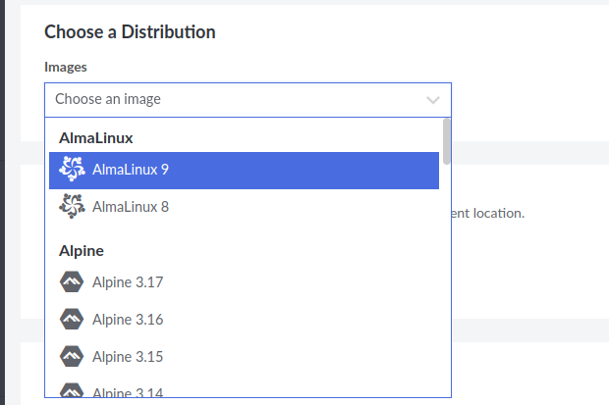Click the Alpine group header
609x405 pixels.
[82, 251]
